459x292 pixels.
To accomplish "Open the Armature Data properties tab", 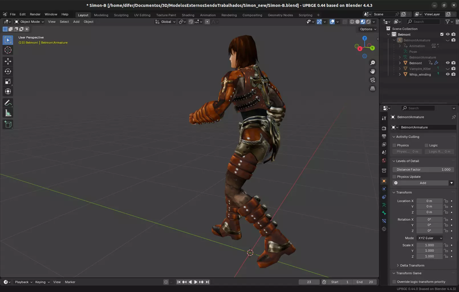I will [384, 205].
